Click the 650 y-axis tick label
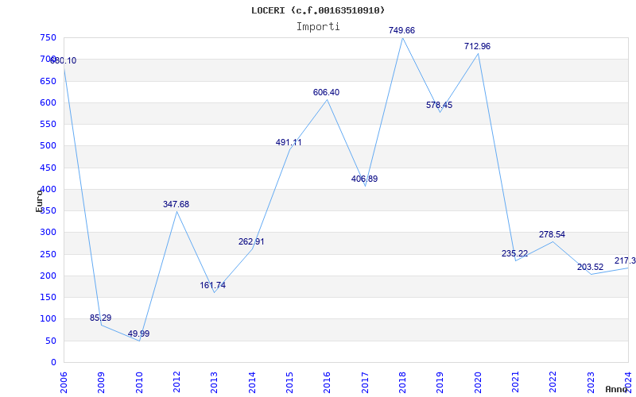Viewport: 636px width, 397px height. [48, 82]
